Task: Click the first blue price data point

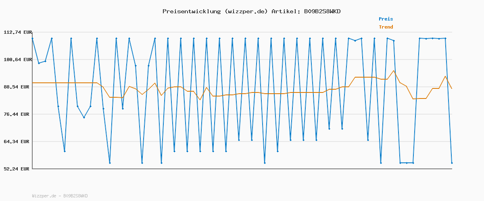Action: tap(32, 39)
